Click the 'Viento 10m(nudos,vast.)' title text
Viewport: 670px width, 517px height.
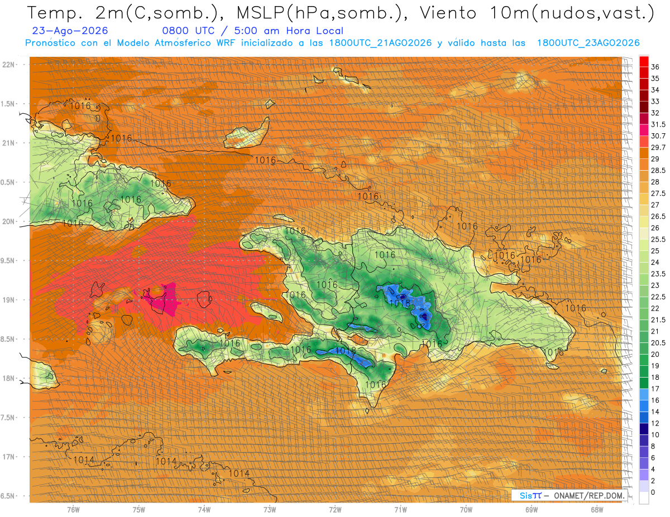[x=537, y=13]
